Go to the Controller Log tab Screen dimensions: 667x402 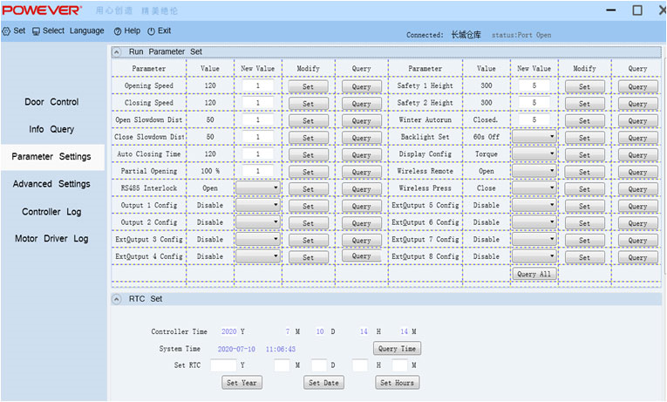[x=51, y=212]
